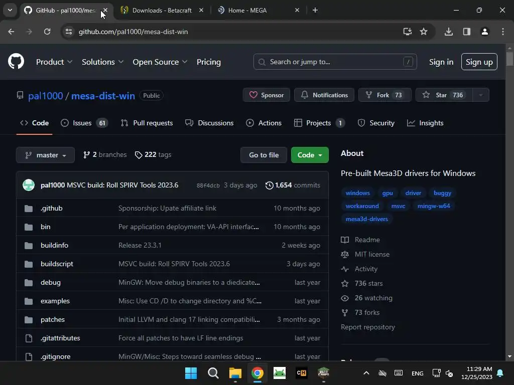
Task: Open the tab search dropdown arrow
Action: click(10, 10)
